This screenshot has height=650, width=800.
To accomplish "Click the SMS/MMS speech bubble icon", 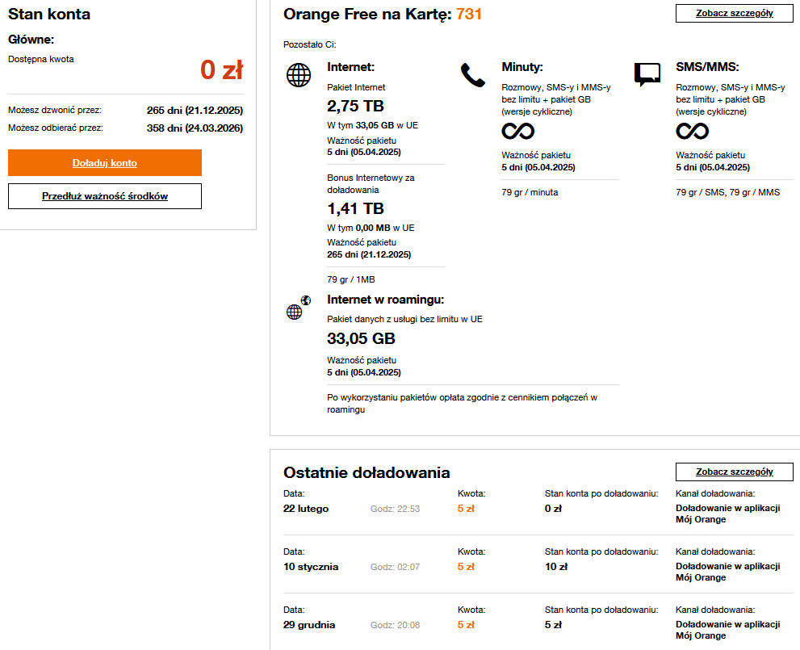I will pos(647,74).
